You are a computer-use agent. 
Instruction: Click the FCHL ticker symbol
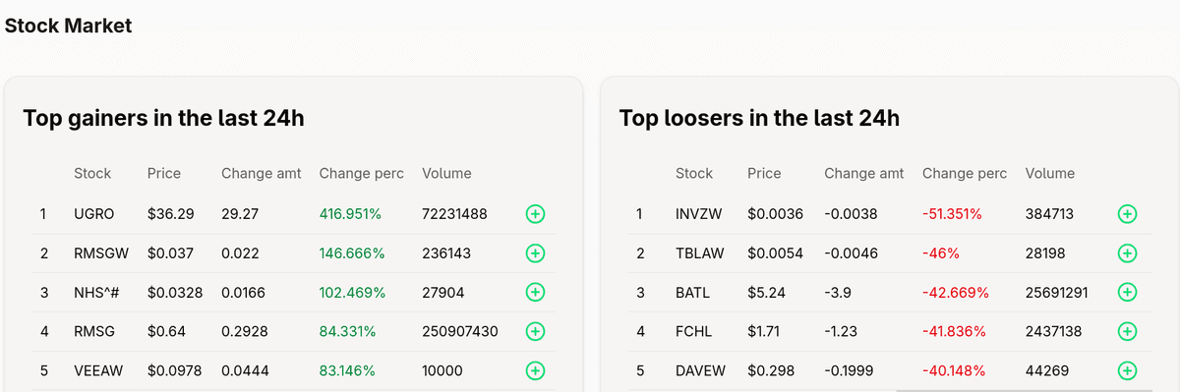pos(693,331)
